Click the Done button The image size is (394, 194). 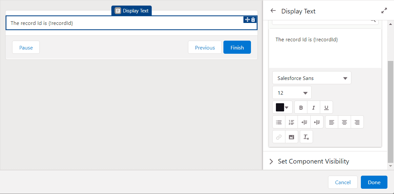(374, 182)
